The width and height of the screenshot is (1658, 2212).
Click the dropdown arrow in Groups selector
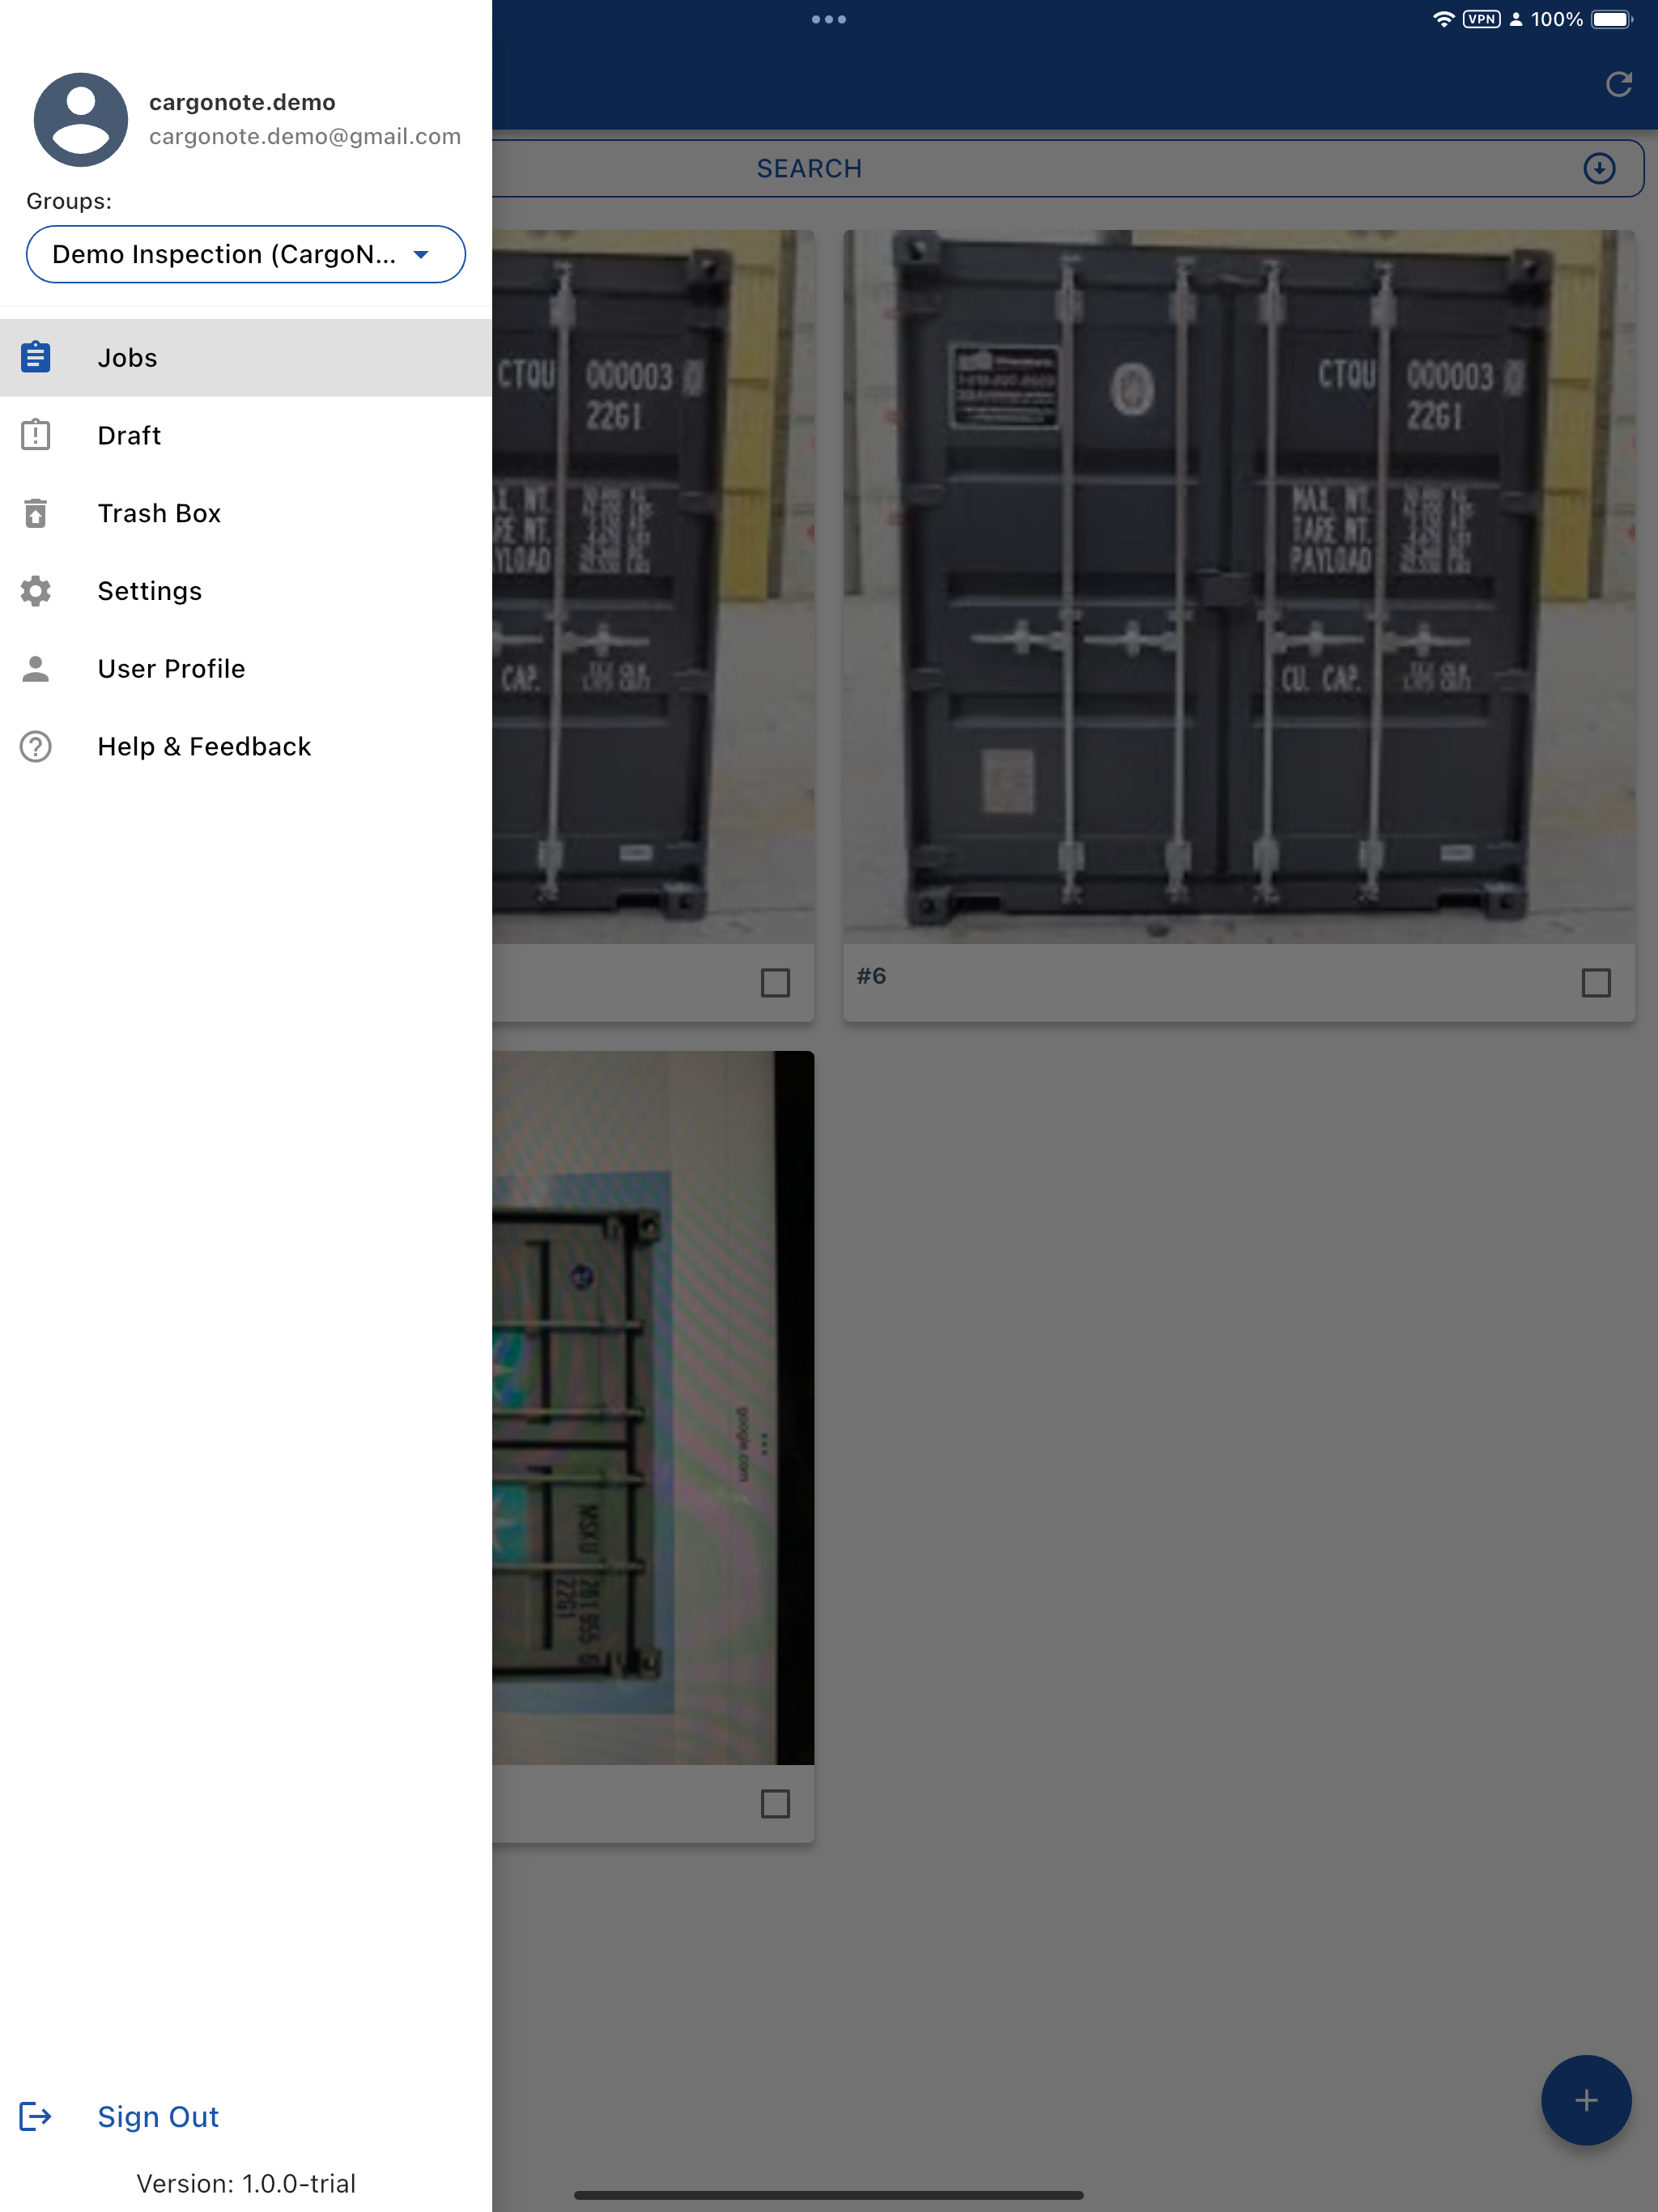tap(421, 254)
